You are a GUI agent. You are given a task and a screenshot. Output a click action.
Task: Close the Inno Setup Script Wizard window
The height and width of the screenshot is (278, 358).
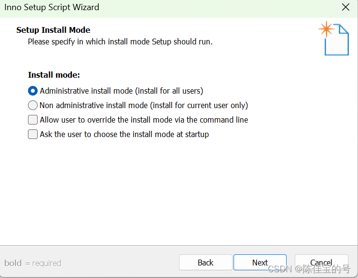click(345, 7)
